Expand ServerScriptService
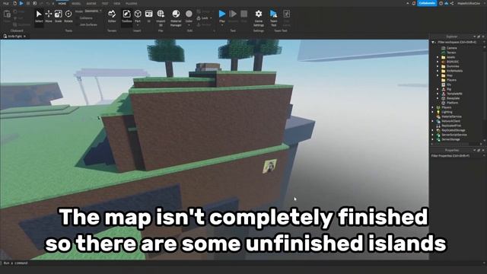Image resolution: width=487 pixels, height=274 pixels. (x=433, y=135)
